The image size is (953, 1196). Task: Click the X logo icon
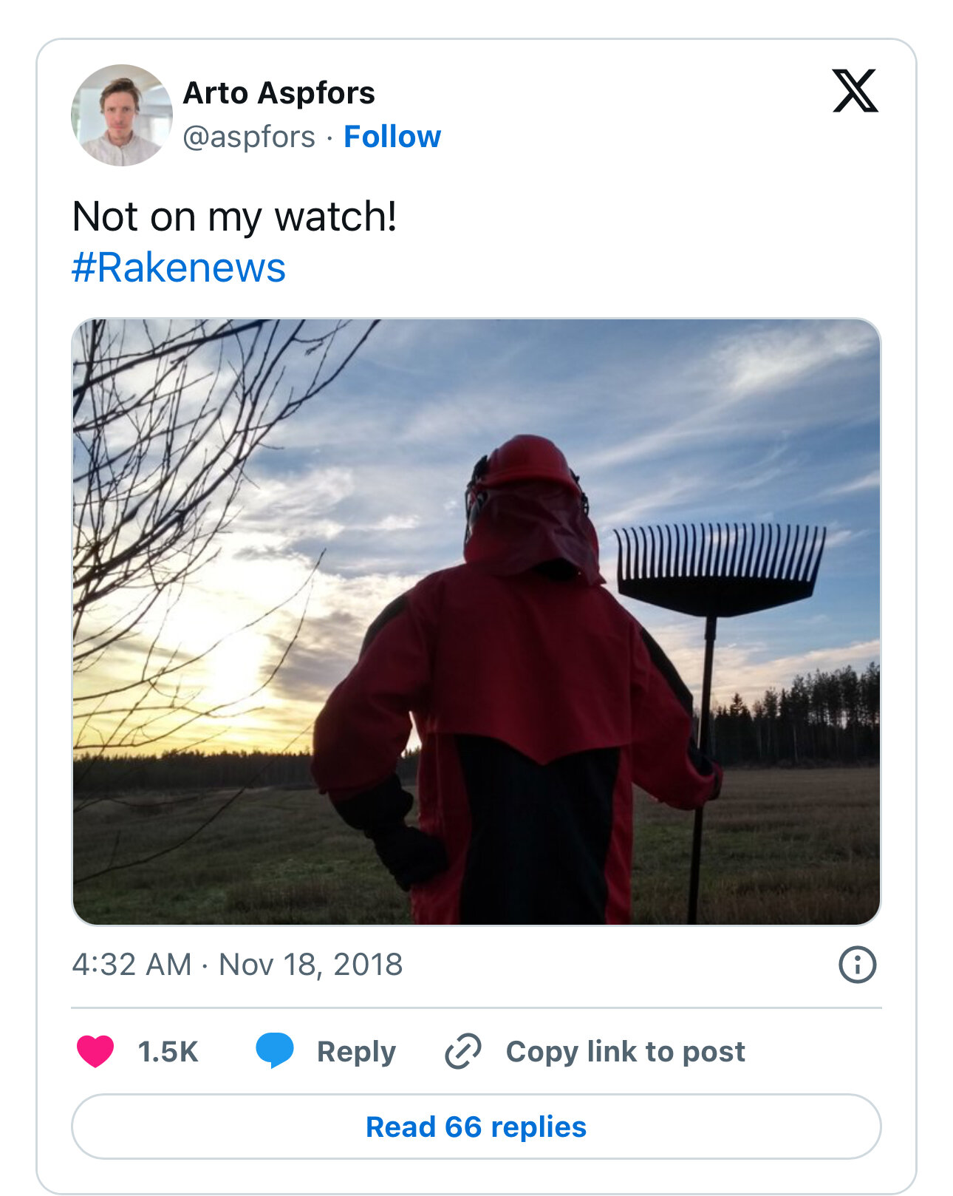click(855, 90)
